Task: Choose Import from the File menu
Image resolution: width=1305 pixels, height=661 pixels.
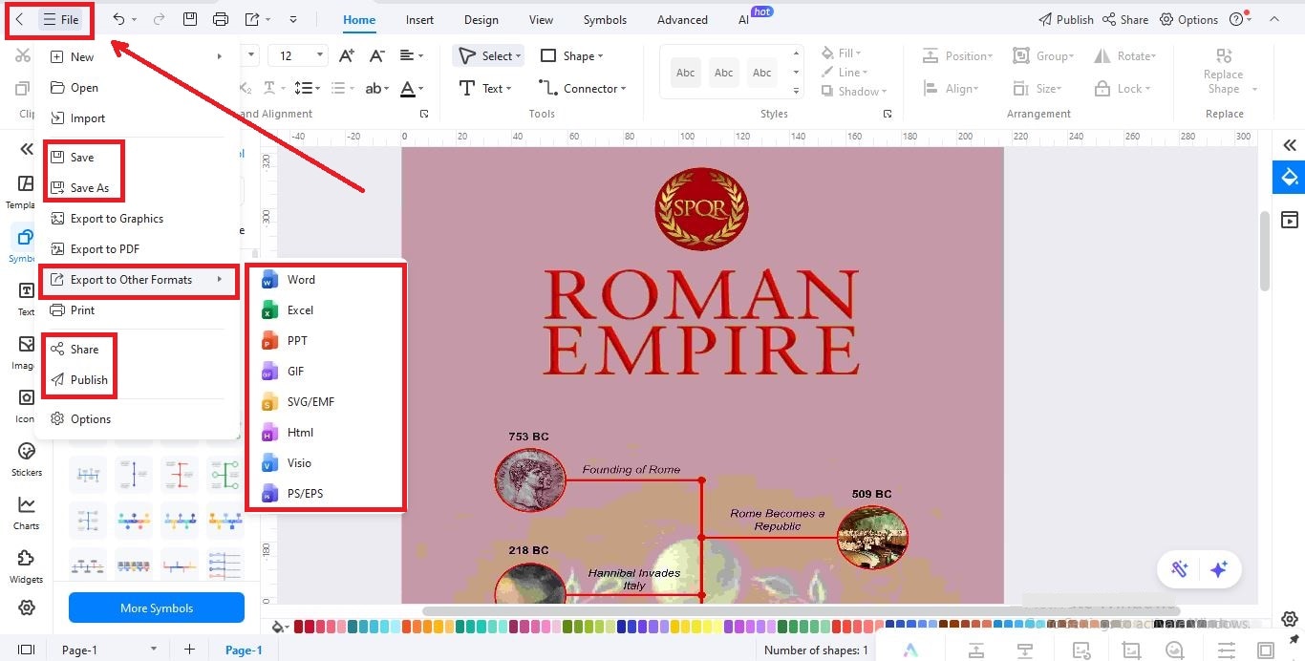Action: pos(137,118)
